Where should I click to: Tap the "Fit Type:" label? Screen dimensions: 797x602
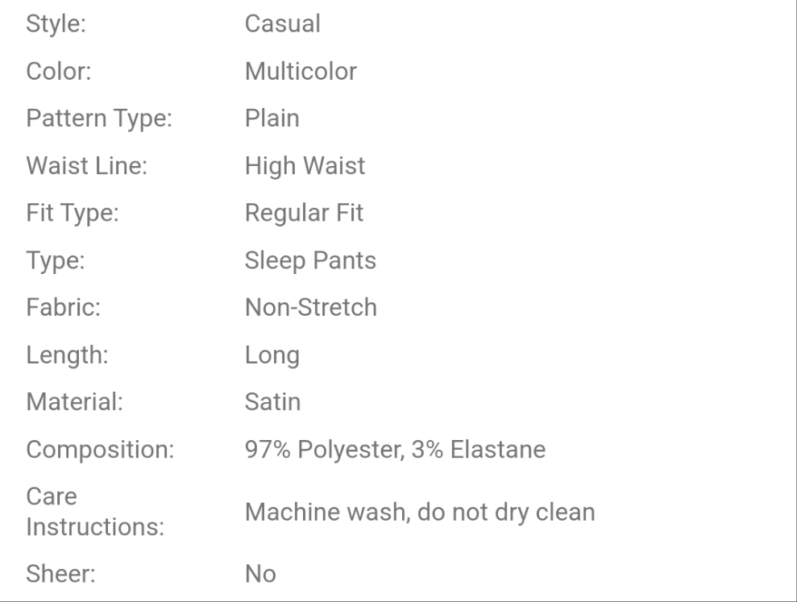(x=74, y=213)
